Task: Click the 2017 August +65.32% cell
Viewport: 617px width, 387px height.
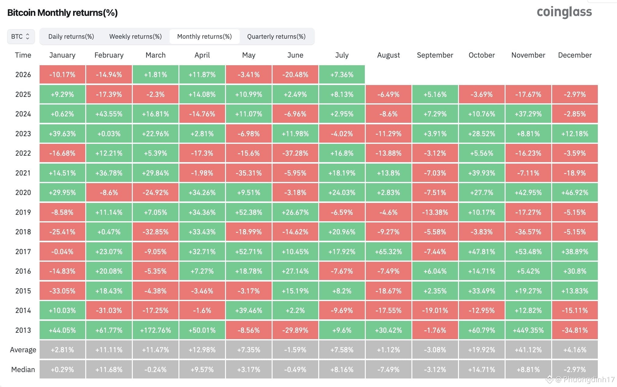Action: (x=388, y=251)
